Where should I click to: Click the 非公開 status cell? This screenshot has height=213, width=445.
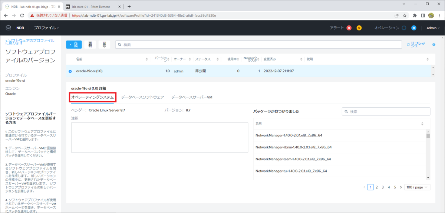tap(201, 71)
